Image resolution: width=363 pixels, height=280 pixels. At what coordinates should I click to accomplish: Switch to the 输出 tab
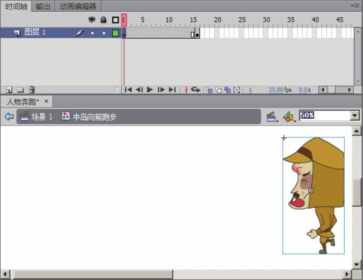[x=43, y=6]
